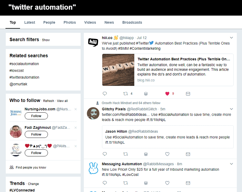Expand options menu on hiii.co tweet
The width and height of the screenshot is (242, 192).
click(x=231, y=38)
